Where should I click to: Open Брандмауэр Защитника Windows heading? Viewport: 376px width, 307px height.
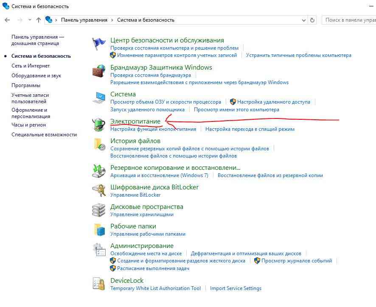pyautogui.click(x=161, y=68)
